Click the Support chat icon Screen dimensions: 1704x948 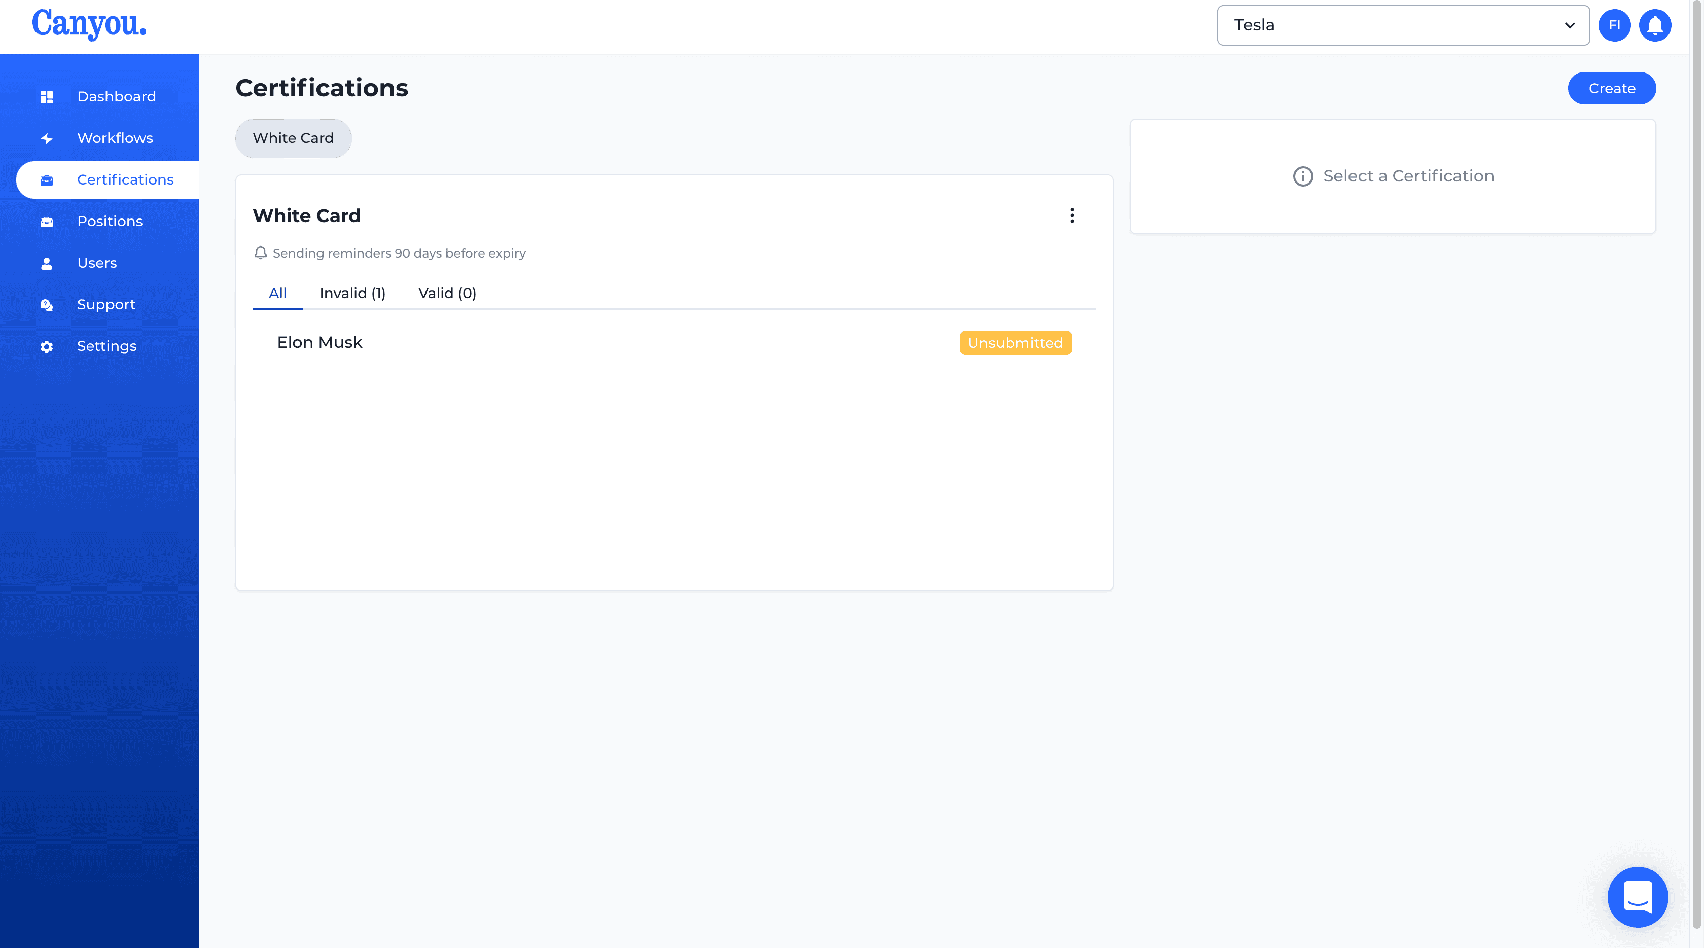point(46,305)
